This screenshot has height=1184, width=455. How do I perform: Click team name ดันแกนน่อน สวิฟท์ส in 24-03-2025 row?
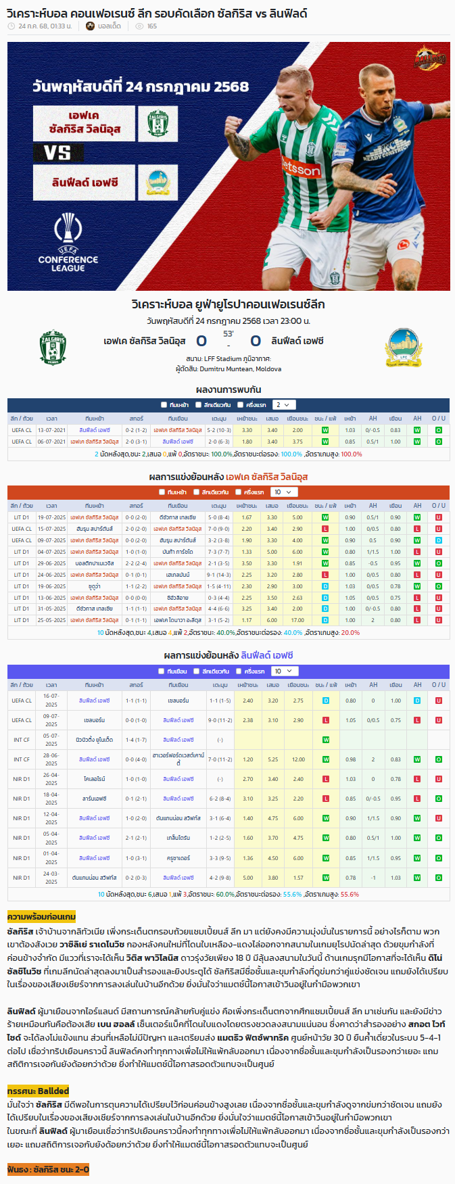point(95,878)
